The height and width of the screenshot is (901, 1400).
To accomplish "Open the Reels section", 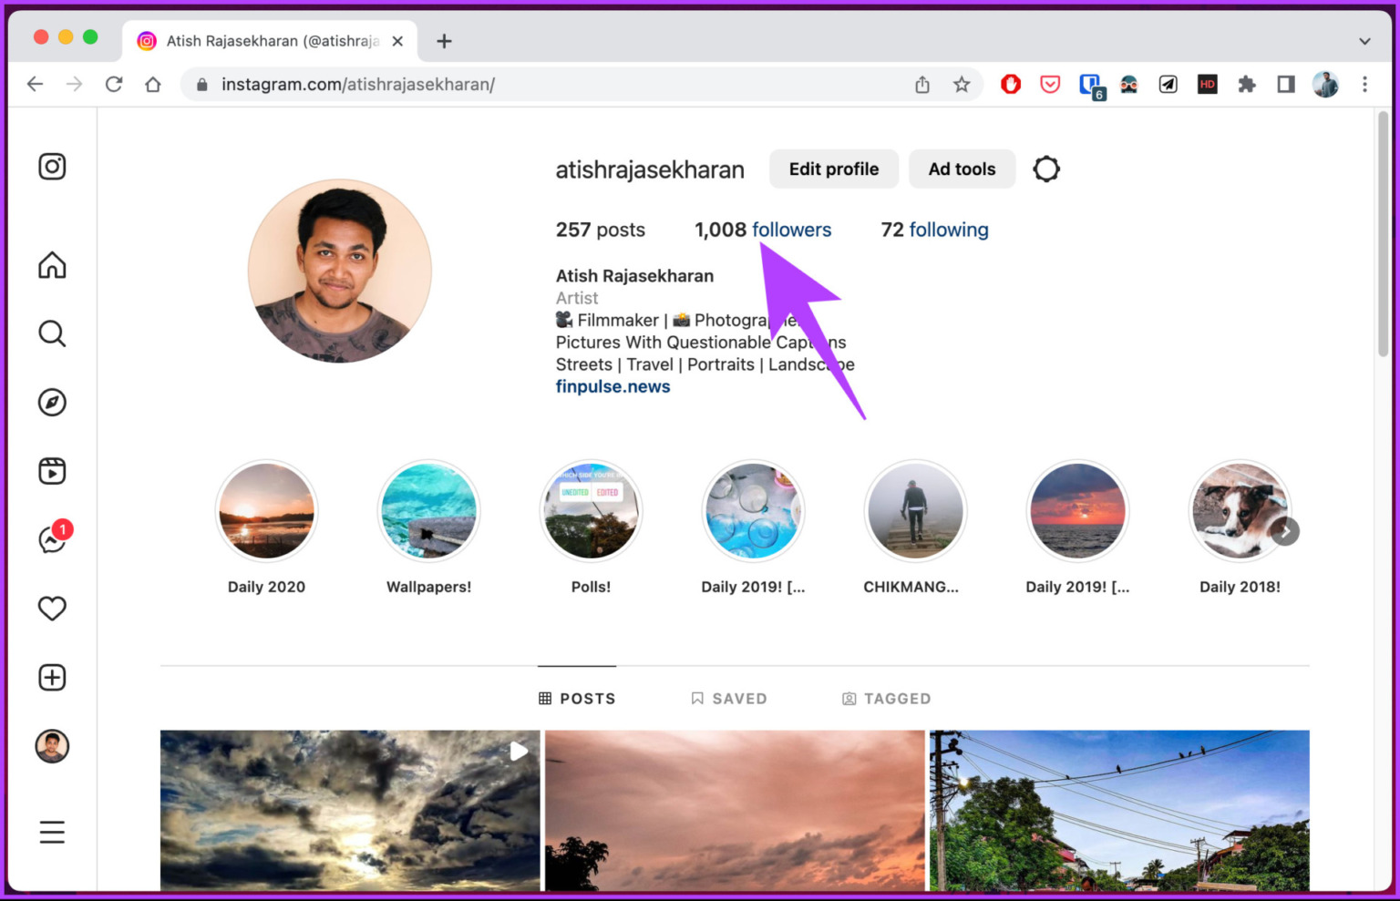I will 52,470.
